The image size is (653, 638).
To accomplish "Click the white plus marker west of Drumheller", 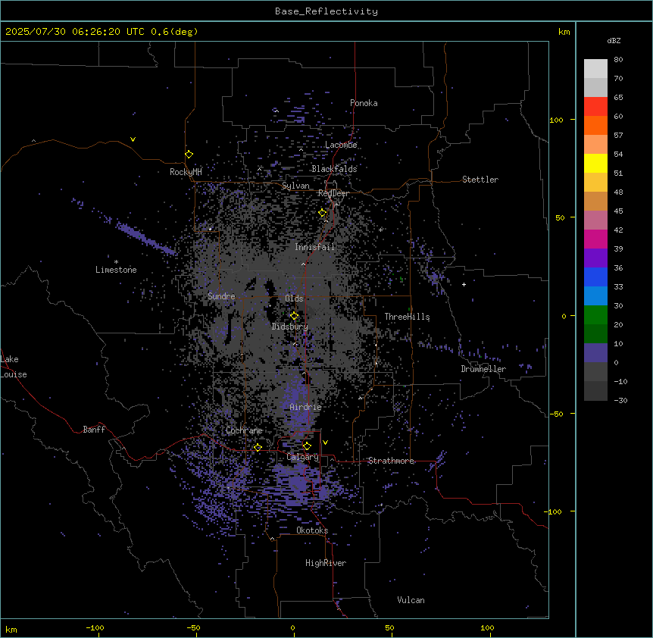I will click(x=464, y=284).
